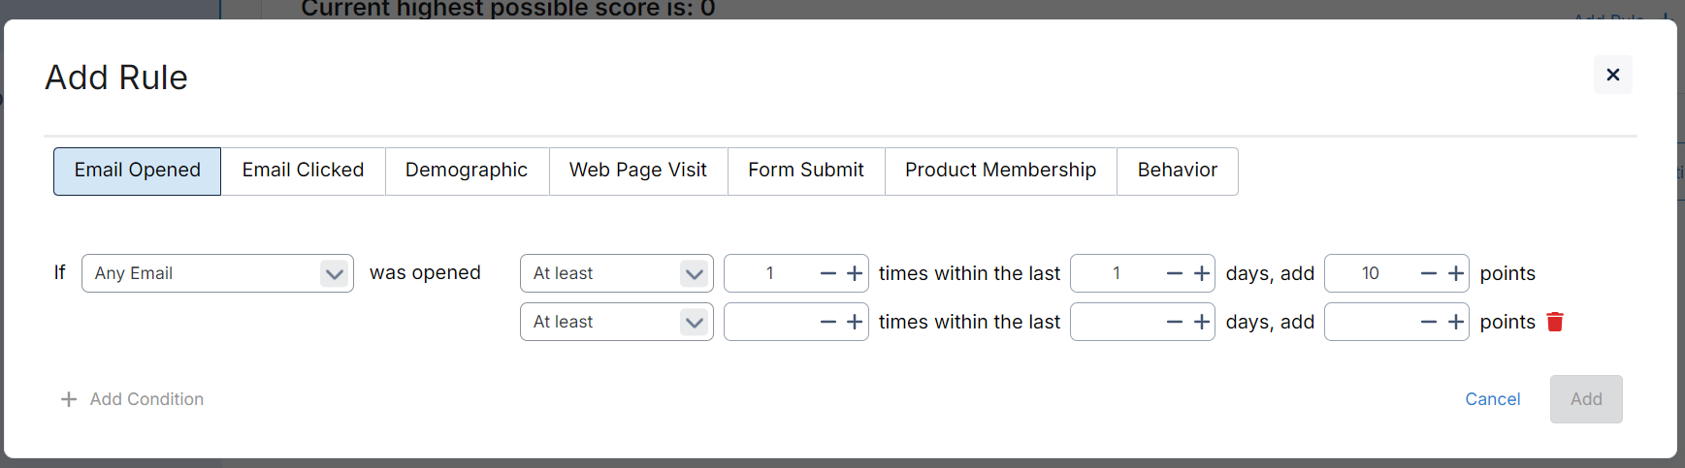Increase first row points value with plus
This screenshot has height=468, width=1685.
coord(1456,273)
